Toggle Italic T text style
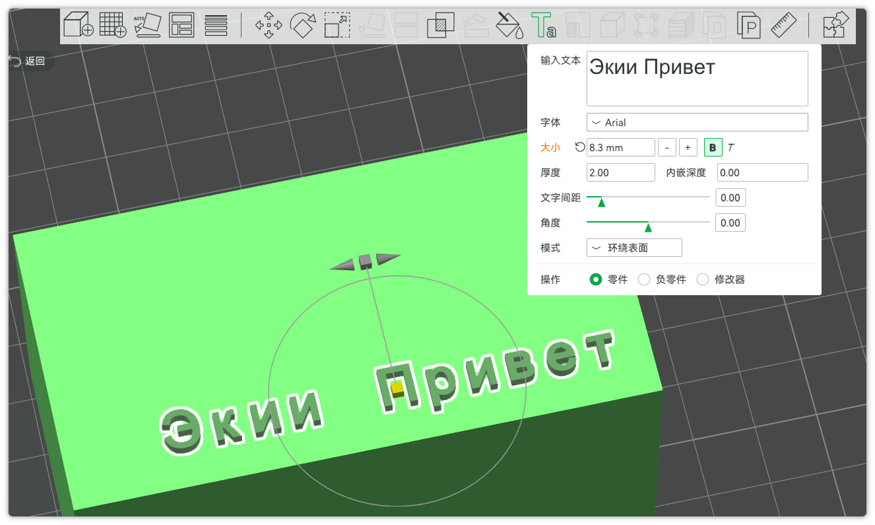 click(731, 147)
